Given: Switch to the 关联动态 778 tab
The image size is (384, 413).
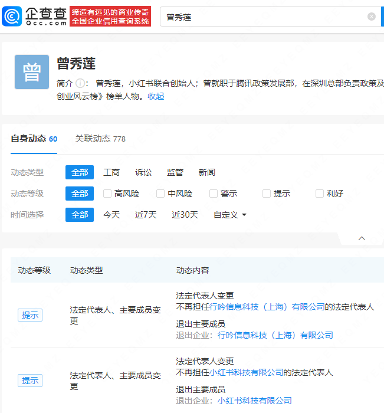Looking at the screenshot, I should [100, 139].
